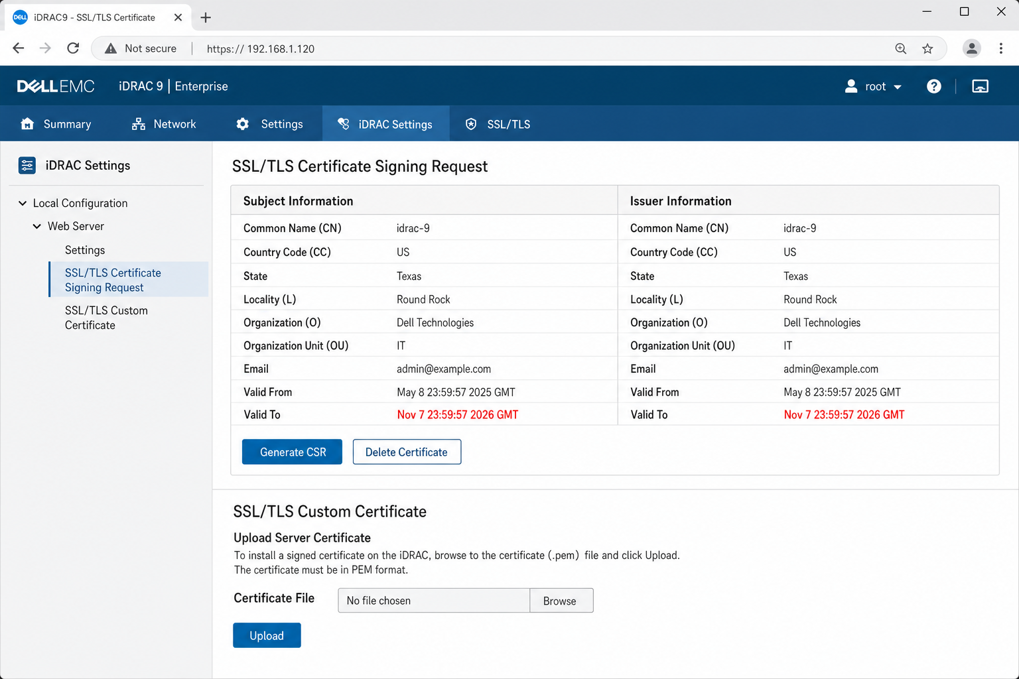Click the No file chosen field
This screenshot has width=1019, height=679.
click(434, 600)
